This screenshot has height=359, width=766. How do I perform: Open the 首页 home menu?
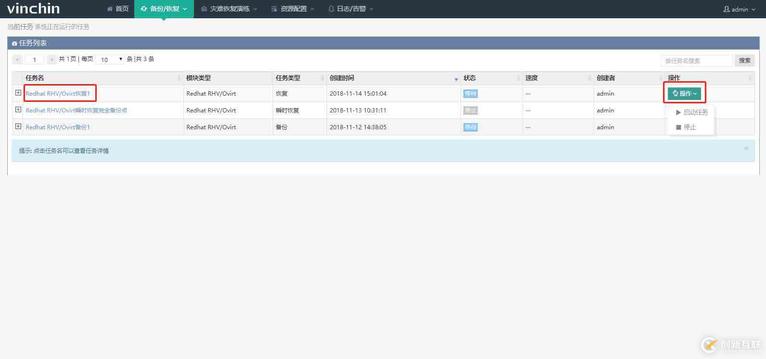tap(118, 9)
